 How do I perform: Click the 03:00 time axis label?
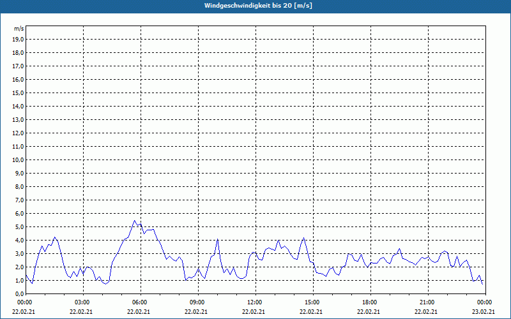[x=84, y=302]
